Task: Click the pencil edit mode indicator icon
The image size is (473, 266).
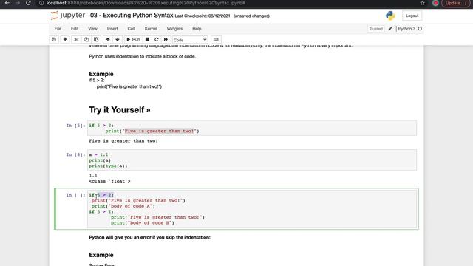Action: (390, 29)
